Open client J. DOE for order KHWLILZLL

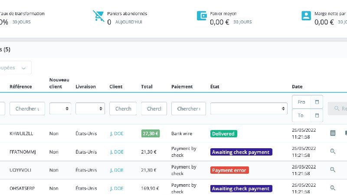pyautogui.click(x=117, y=133)
